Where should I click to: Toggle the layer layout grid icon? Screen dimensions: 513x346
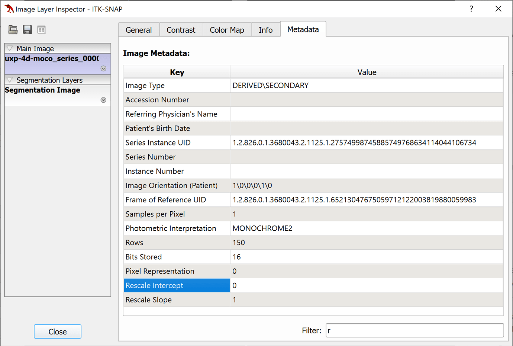tap(41, 30)
